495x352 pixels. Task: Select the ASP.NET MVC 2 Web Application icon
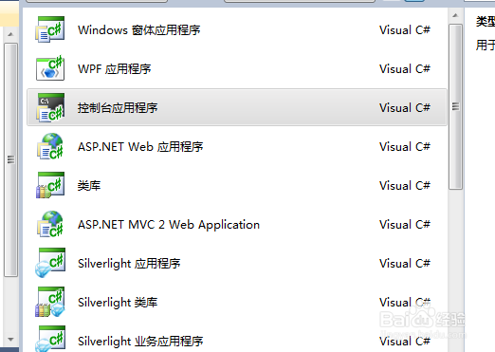50,224
